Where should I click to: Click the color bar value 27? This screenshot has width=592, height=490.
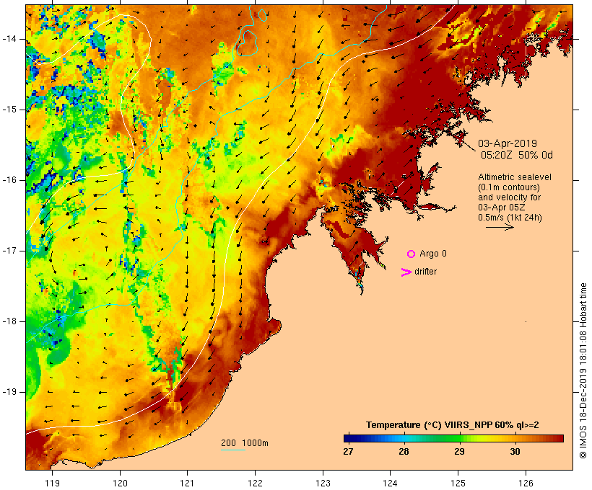click(348, 452)
